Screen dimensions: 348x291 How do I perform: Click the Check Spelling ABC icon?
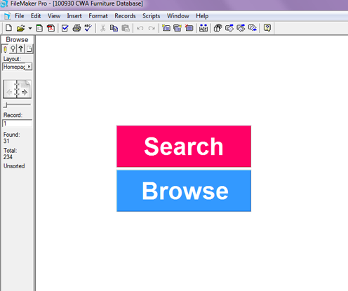[x=88, y=28]
